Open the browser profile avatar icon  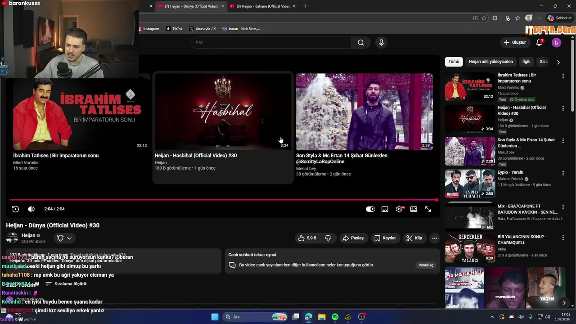click(529, 18)
